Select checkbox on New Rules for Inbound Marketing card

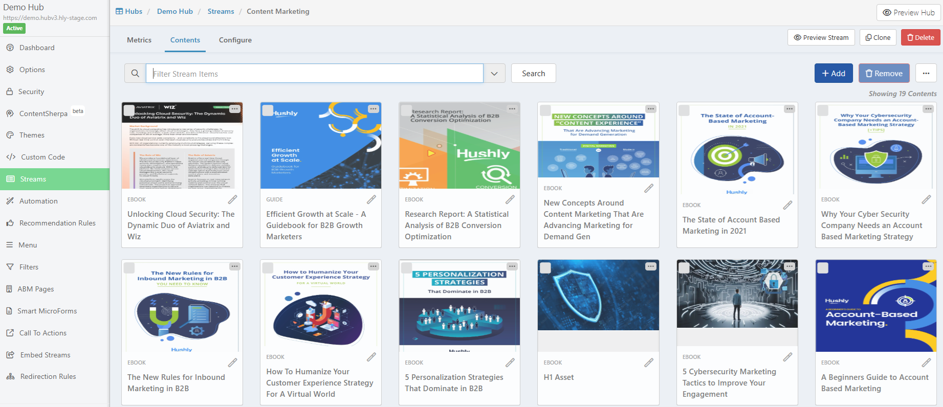(129, 268)
